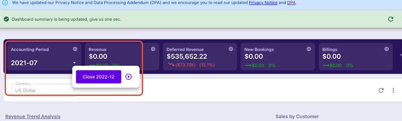
Task: Click the Close 2022-12 button
Action: pos(99,77)
